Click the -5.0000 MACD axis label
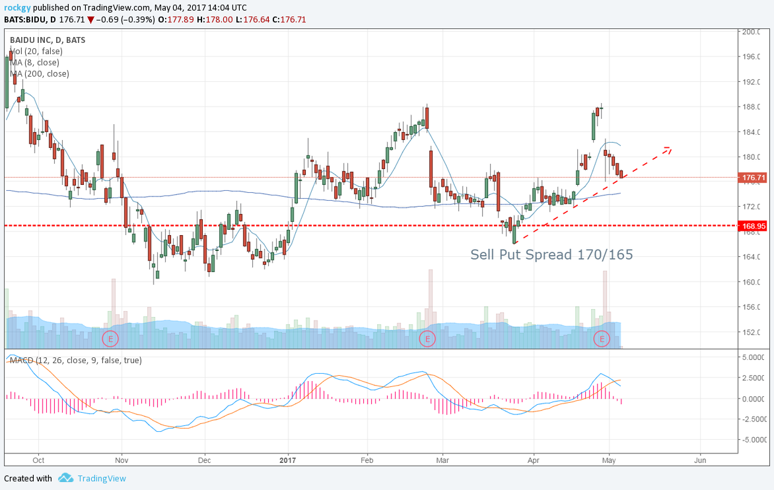The width and height of the screenshot is (774, 490). point(753,440)
